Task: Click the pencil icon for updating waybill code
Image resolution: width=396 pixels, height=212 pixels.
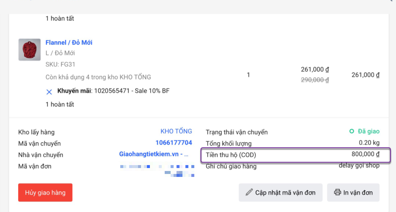Action: (249, 192)
